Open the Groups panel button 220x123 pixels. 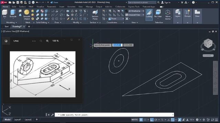[187, 14]
